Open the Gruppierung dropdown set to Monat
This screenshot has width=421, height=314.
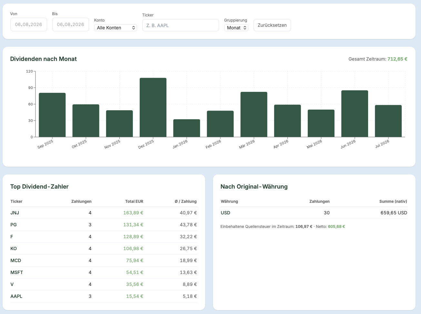(x=236, y=28)
